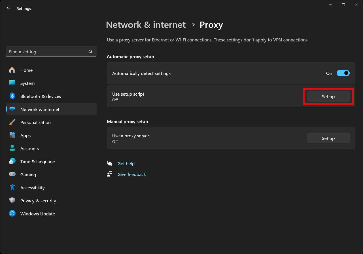363x254 pixels.
Task: Open Gaming controller icon
Action: pos(12,175)
